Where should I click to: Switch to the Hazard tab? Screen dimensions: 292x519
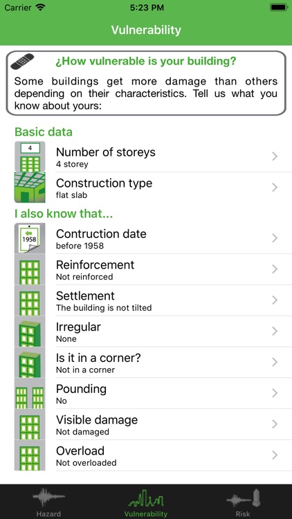(x=48, y=502)
